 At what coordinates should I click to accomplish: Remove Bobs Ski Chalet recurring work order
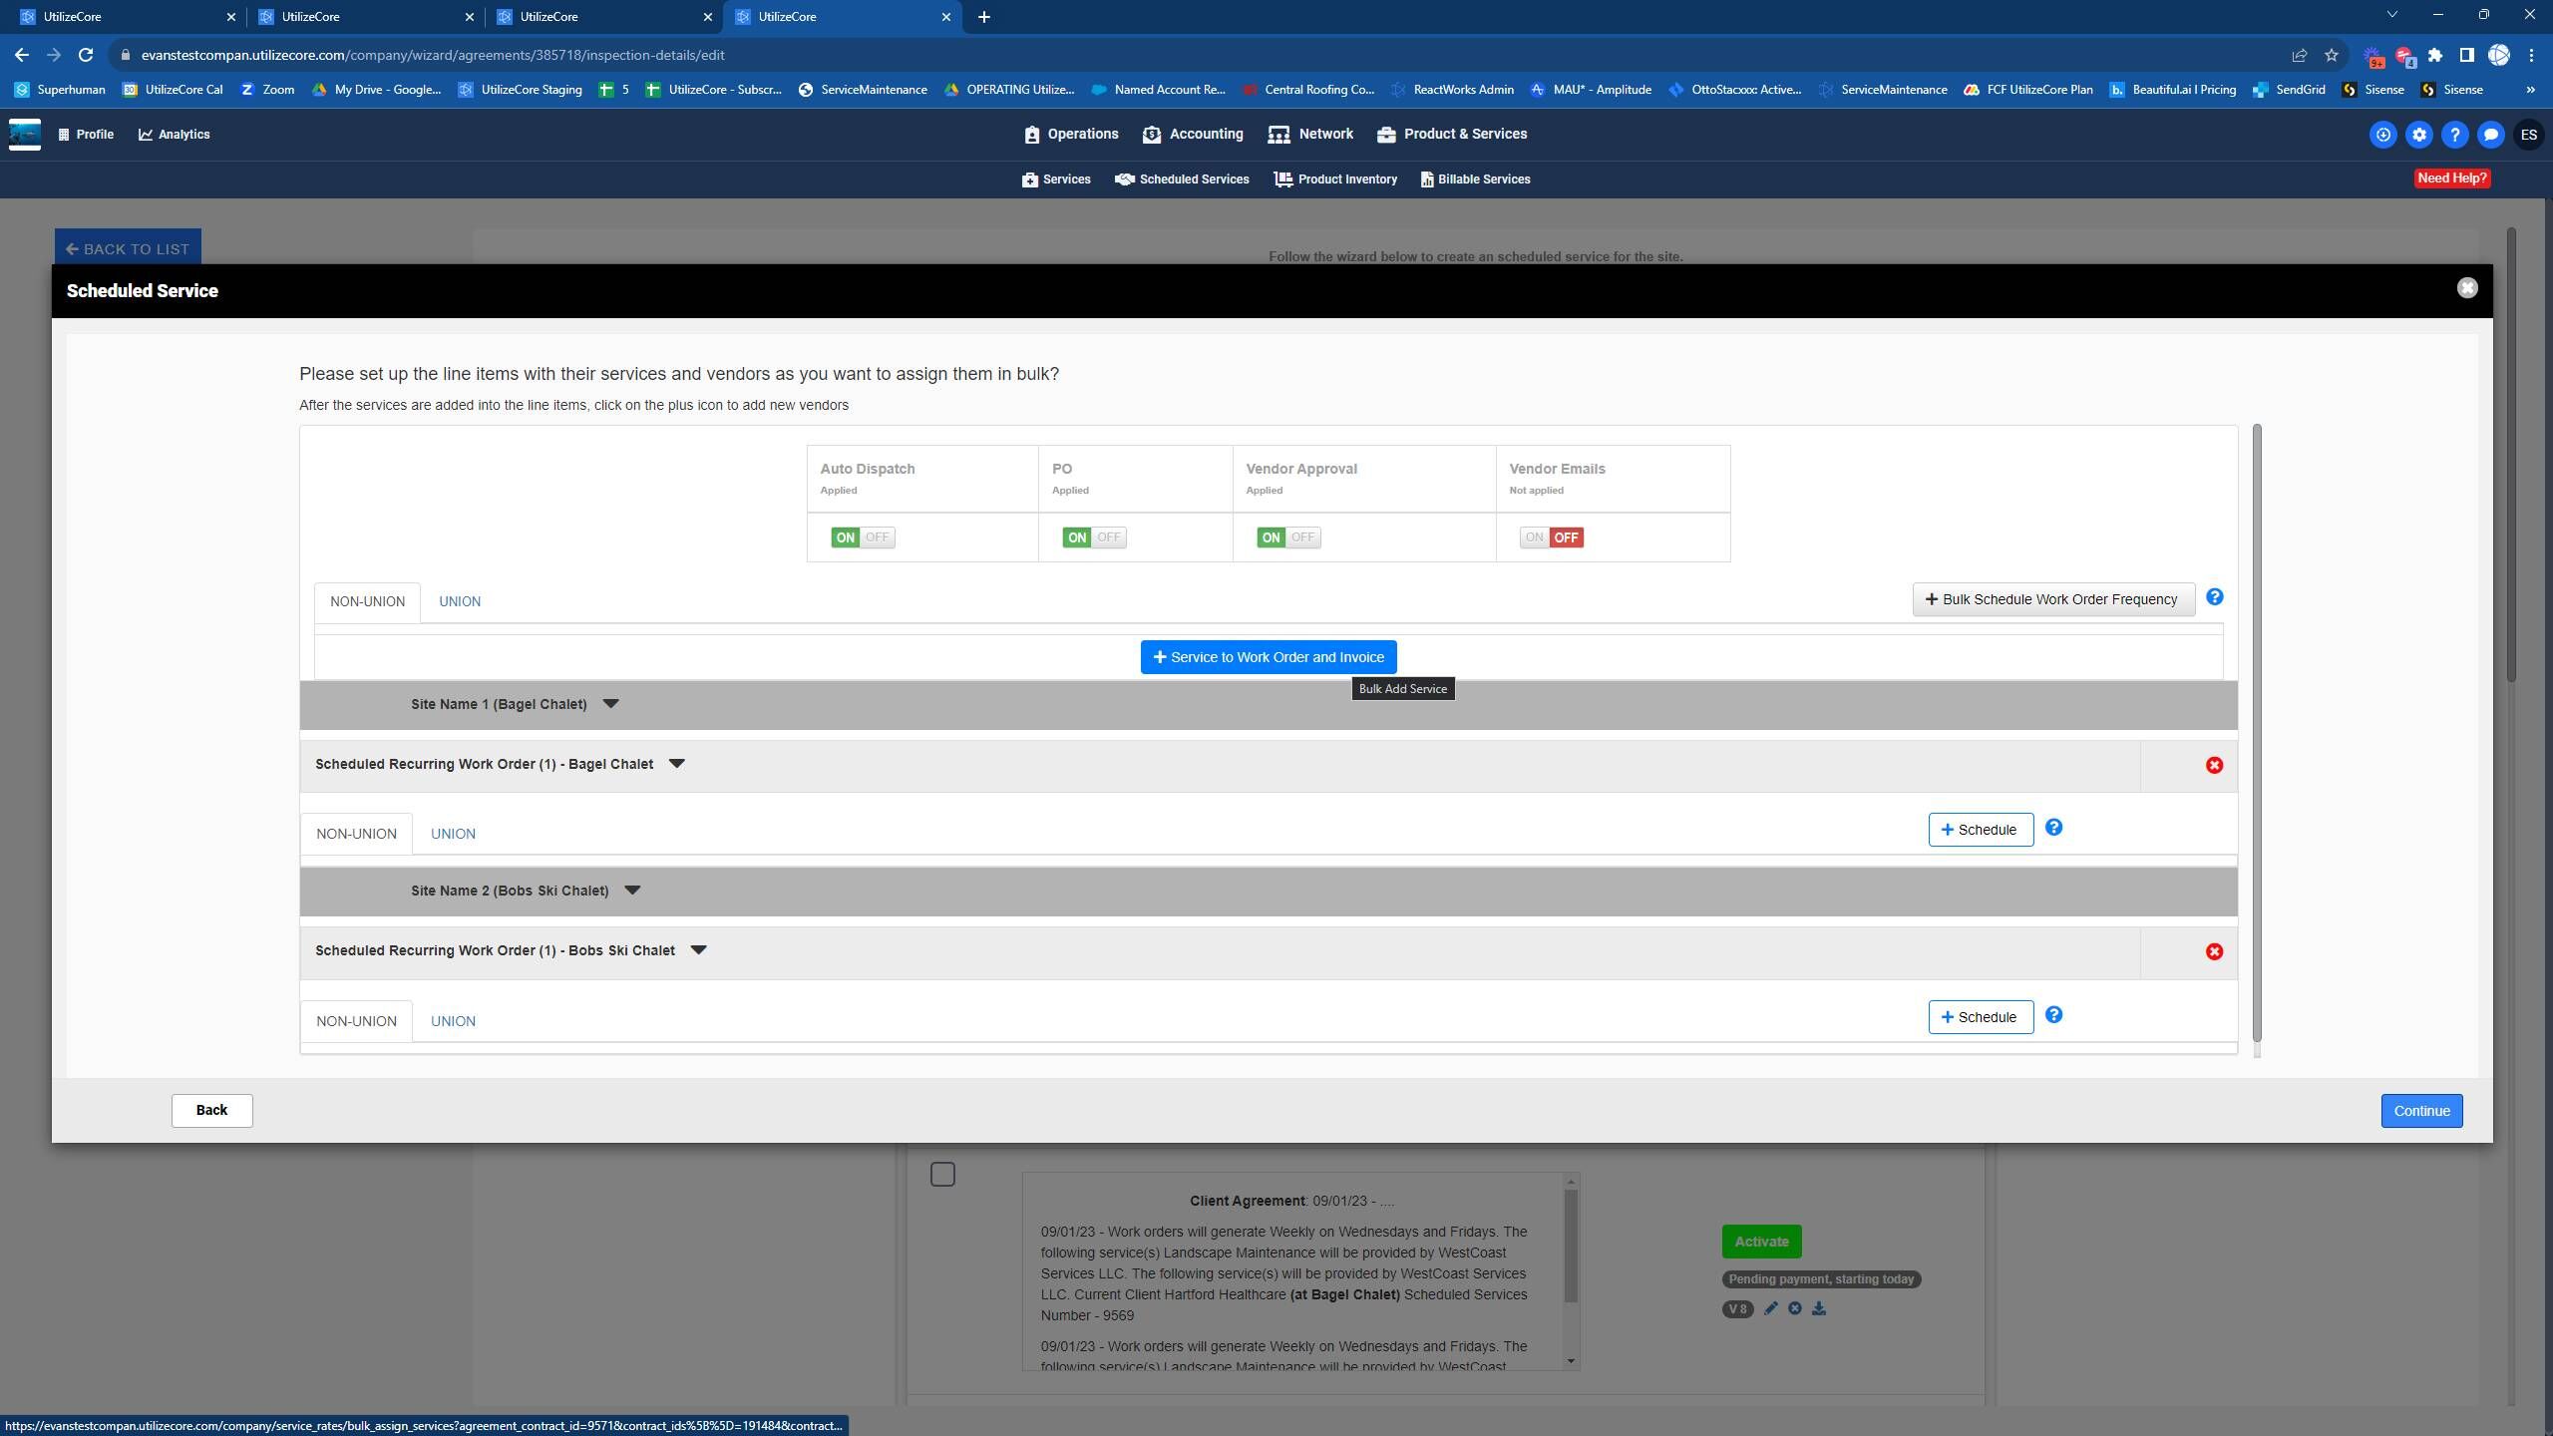click(2213, 951)
